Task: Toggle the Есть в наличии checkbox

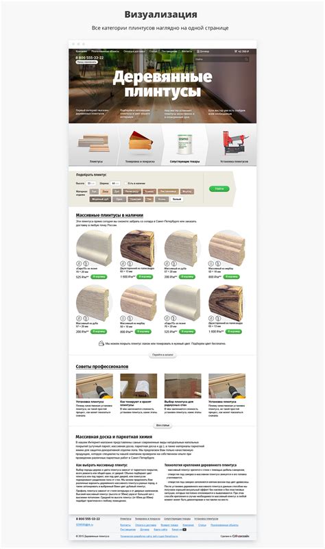Action: tap(125, 183)
